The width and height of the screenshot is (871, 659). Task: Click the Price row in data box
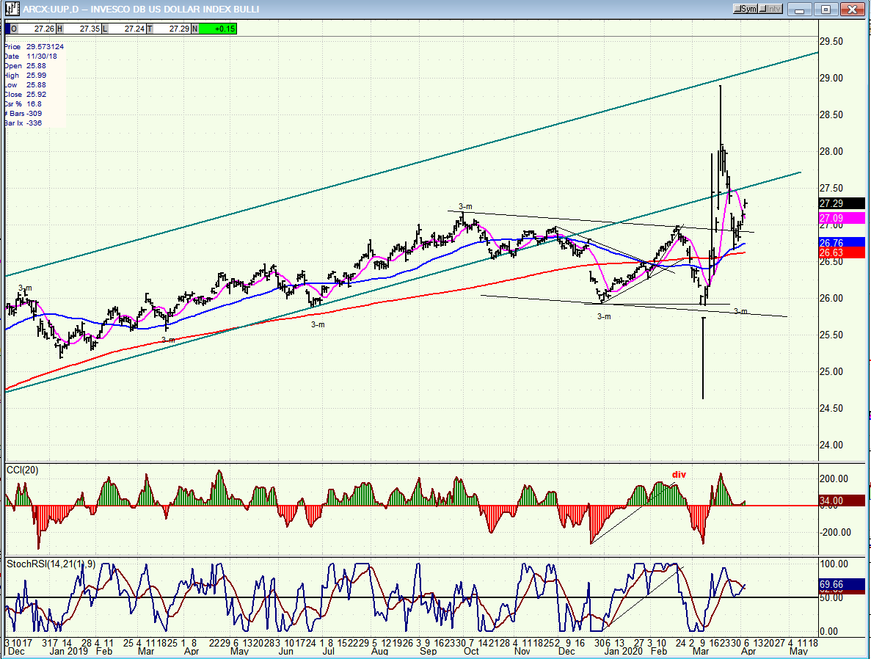[x=33, y=47]
